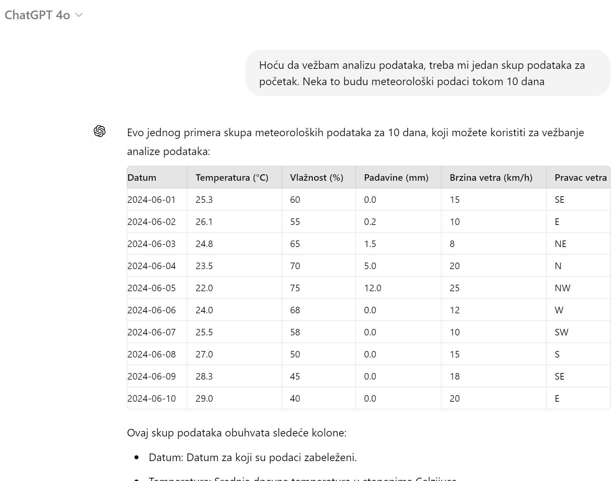Click the 2024-06-10 date cell
The width and height of the screenshot is (615, 481).
pyautogui.click(x=157, y=398)
